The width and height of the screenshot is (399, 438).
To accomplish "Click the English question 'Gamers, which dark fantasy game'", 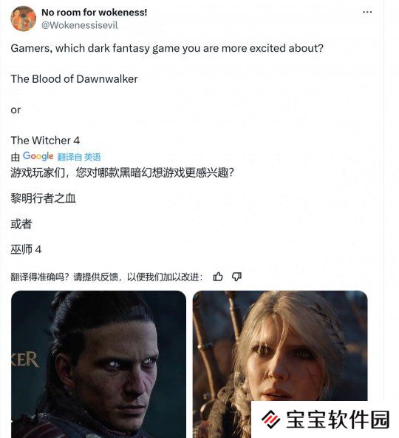I will pyautogui.click(x=167, y=48).
